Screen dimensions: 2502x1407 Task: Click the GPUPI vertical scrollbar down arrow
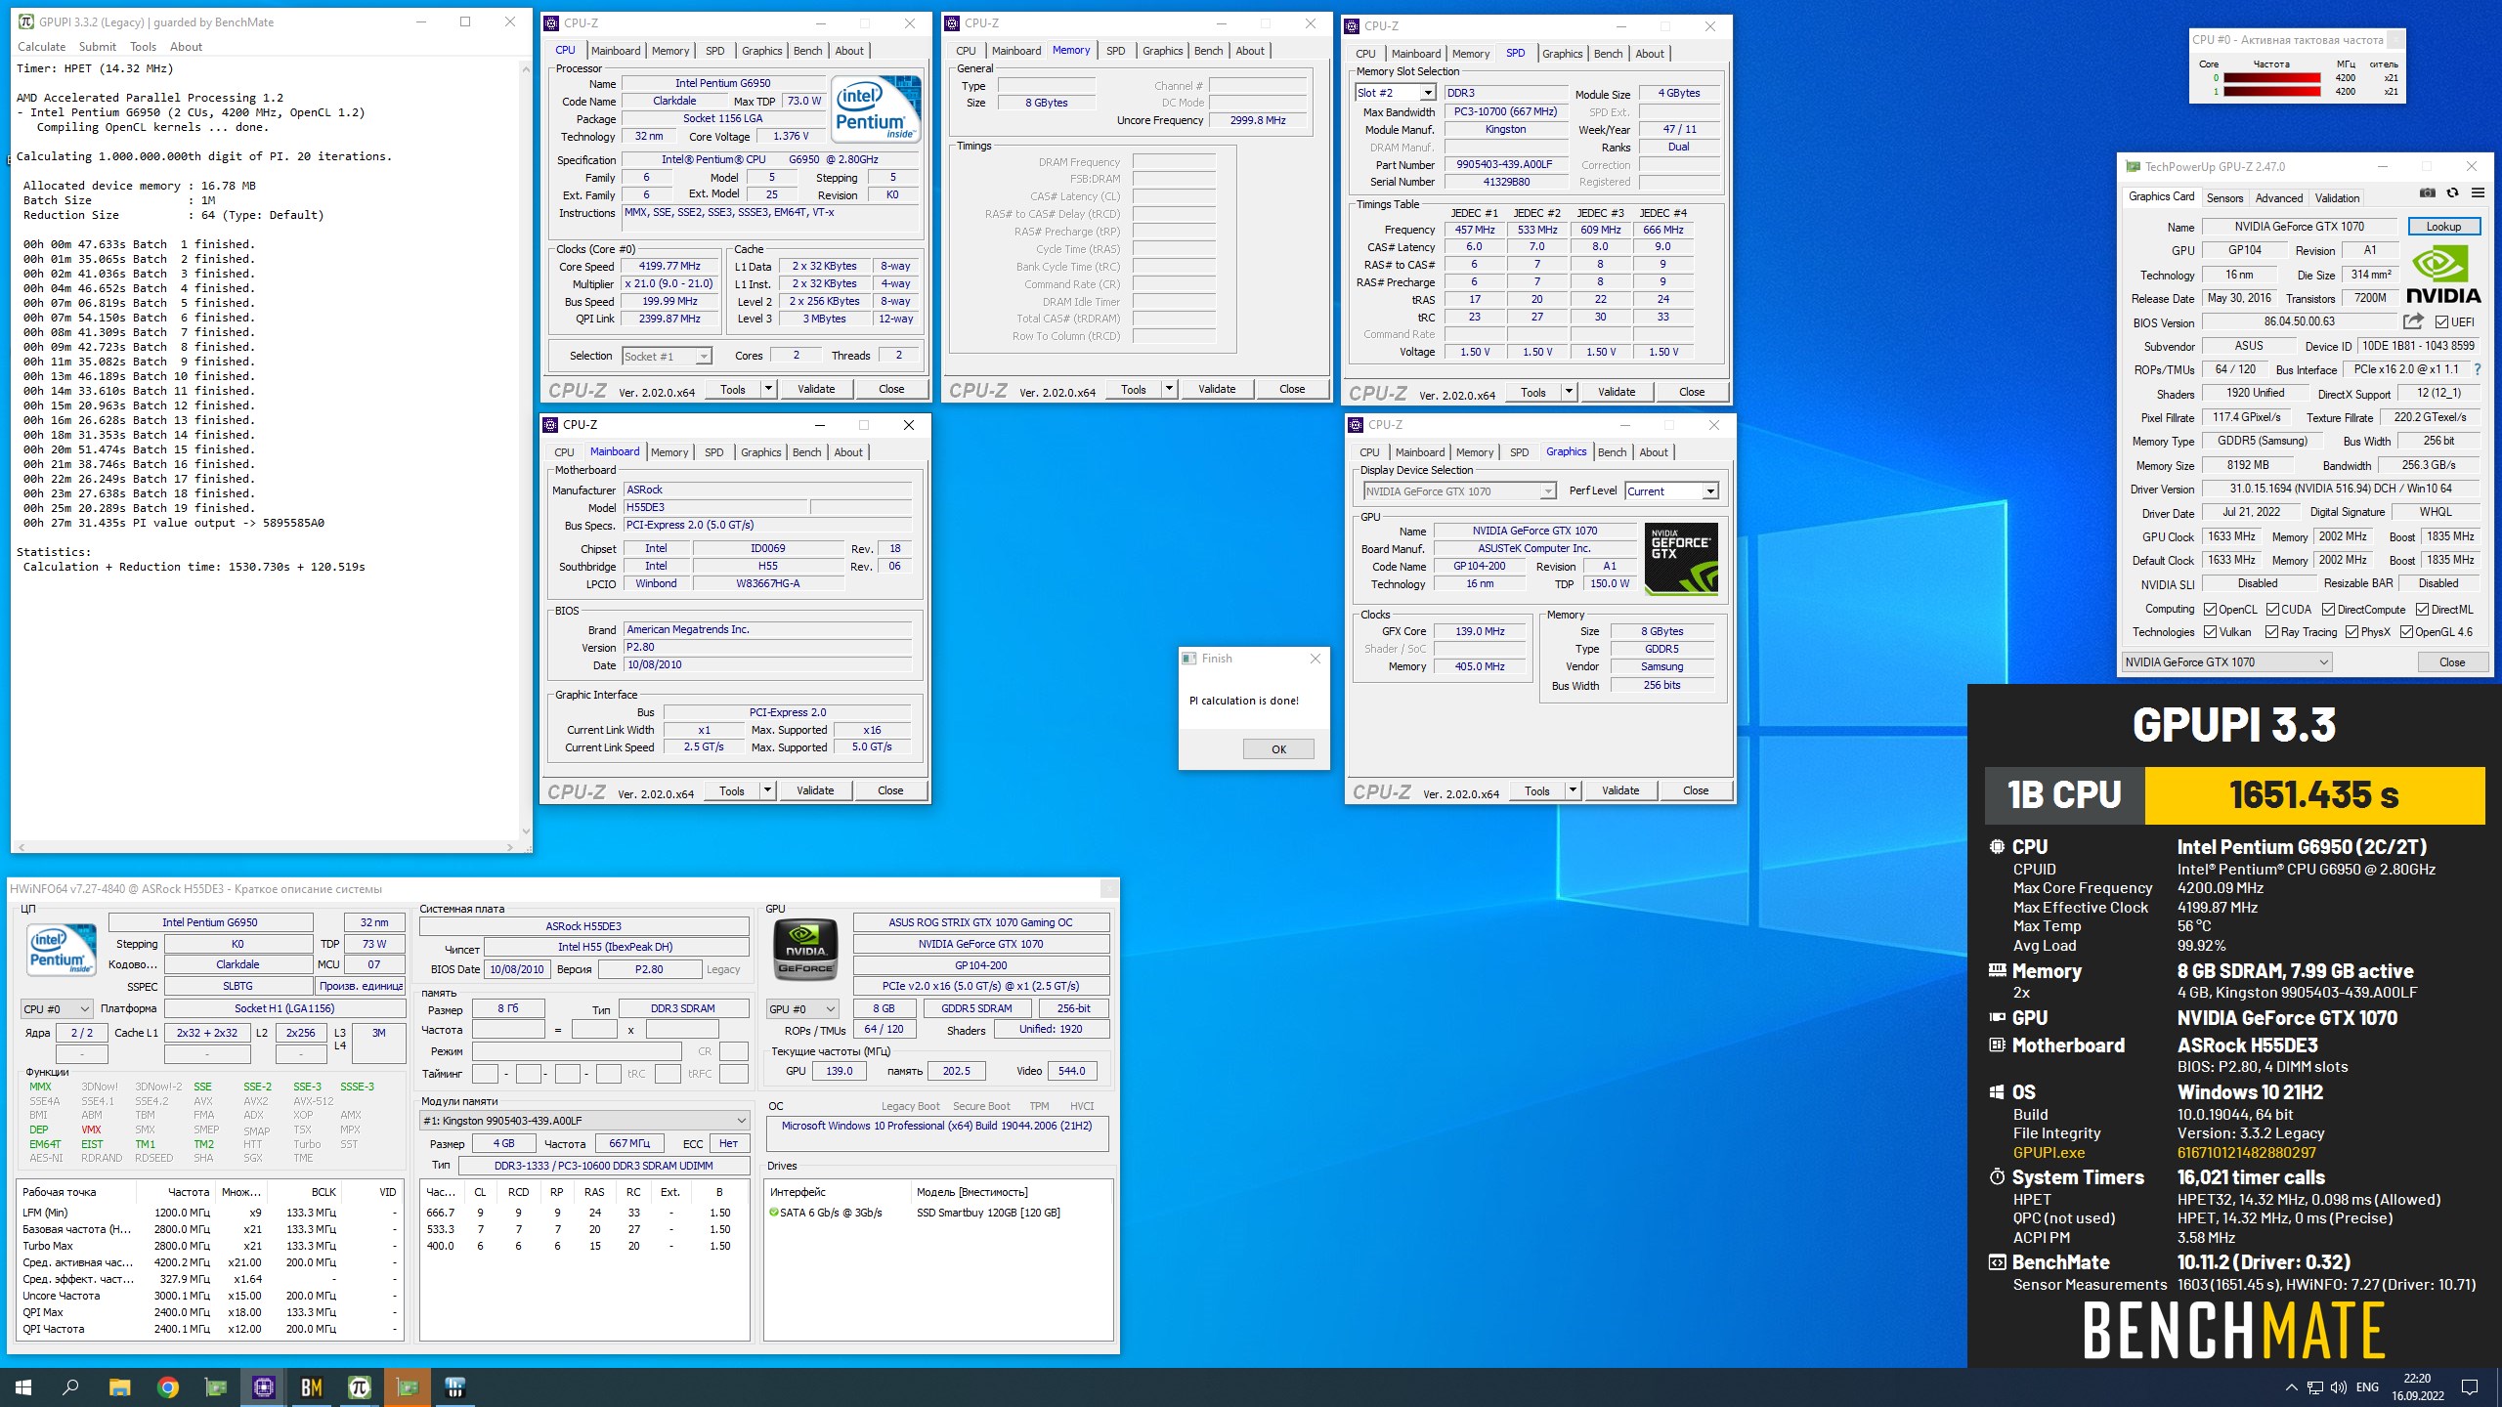(526, 831)
